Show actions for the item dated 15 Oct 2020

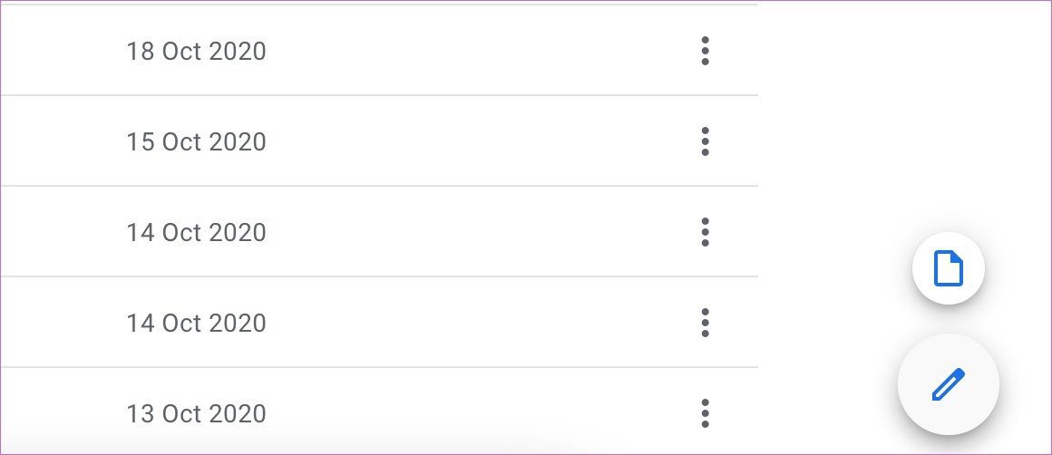pos(705,141)
